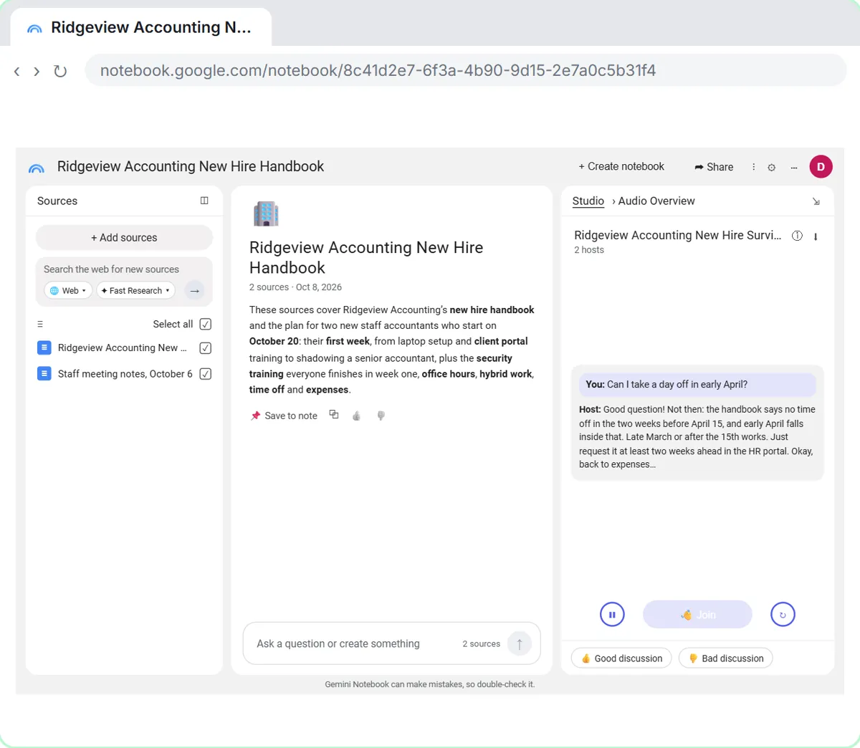Go back in browser history
This screenshot has height=748, width=860.
coord(17,71)
